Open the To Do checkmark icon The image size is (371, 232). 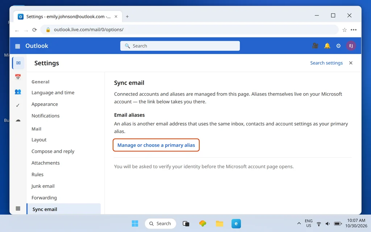tap(18, 105)
